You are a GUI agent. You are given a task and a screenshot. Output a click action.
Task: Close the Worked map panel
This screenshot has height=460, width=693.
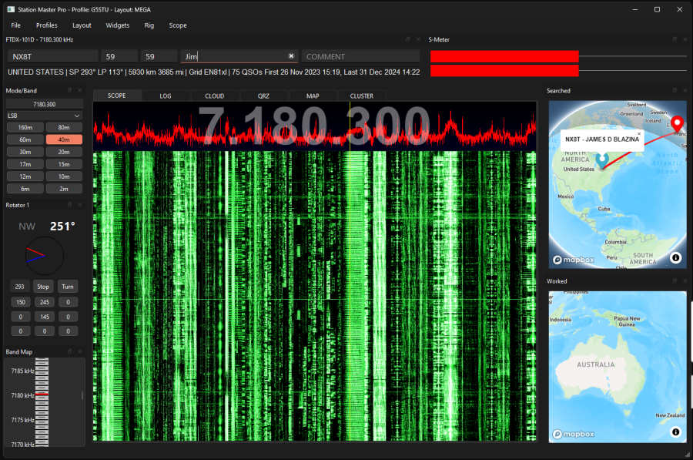685,281
